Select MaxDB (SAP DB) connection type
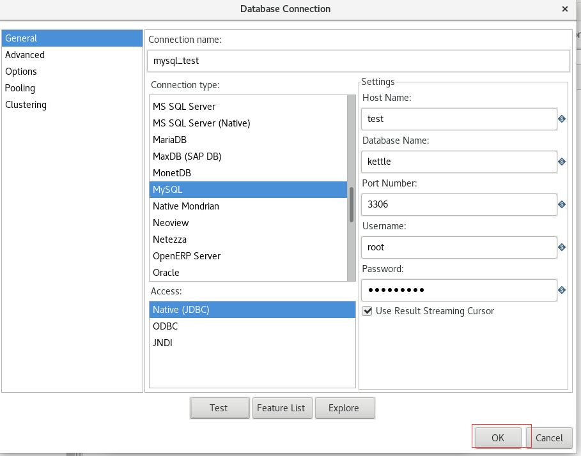The height and width of the screenshot is (456, 581). pyautogui.click(x=248, y=156)
